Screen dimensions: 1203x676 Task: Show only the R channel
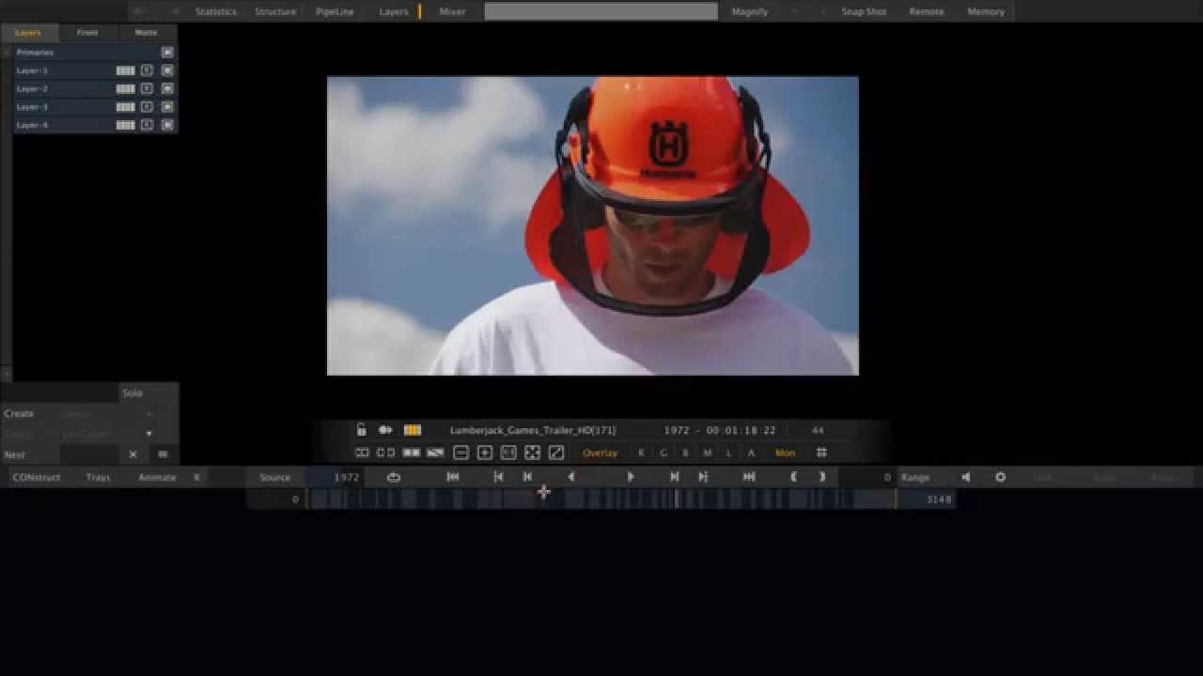pos(641,453)
